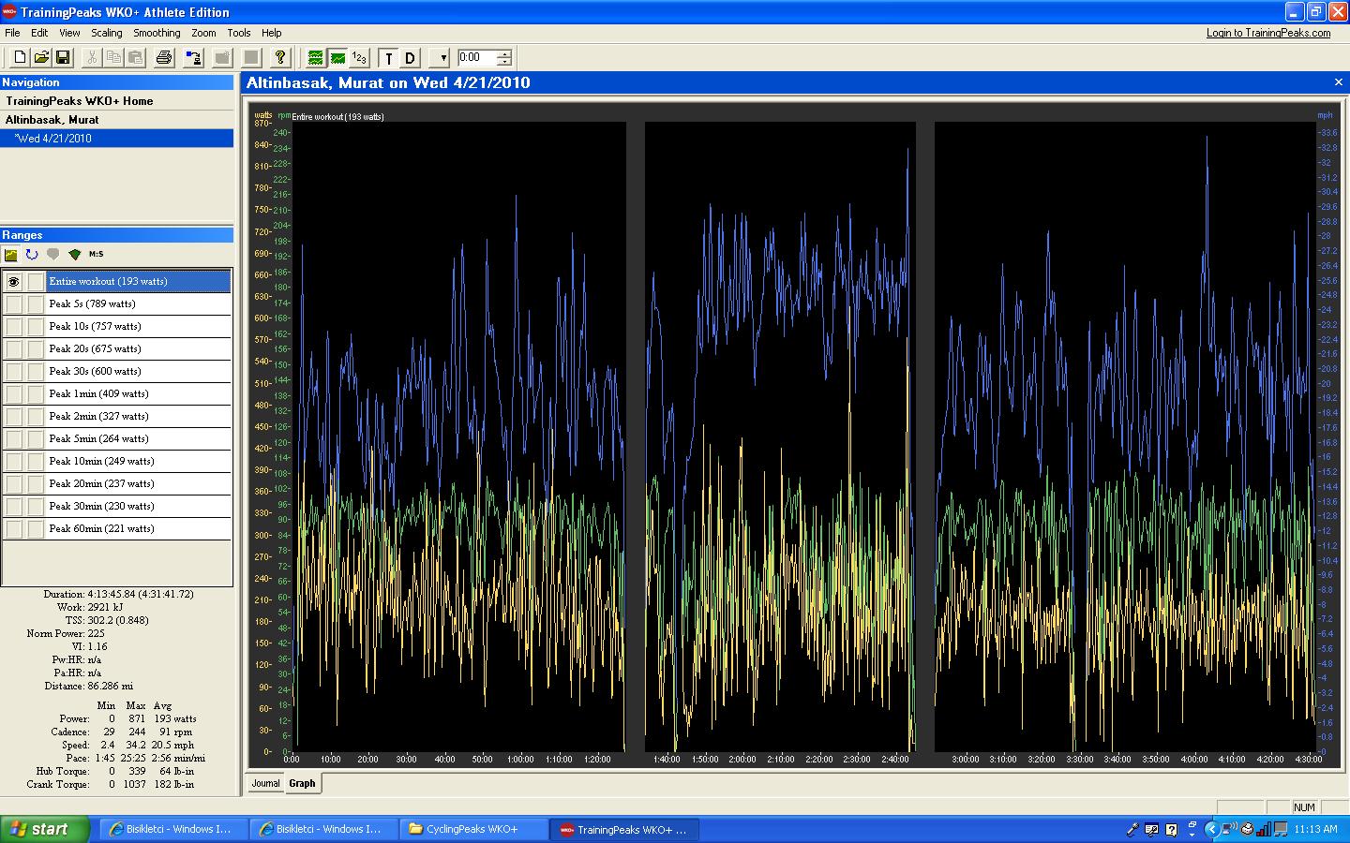Switch to the Journal tab

point(265,783)
